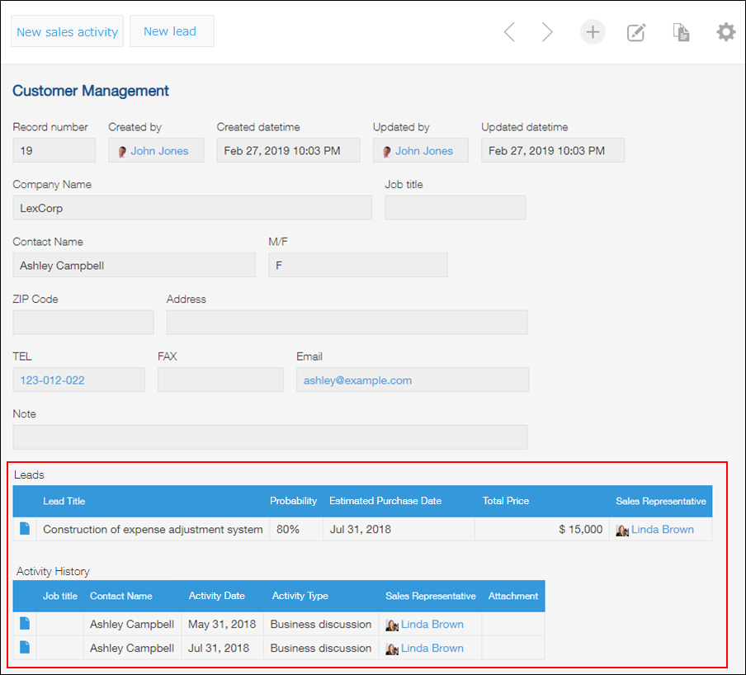
Task: Click the New lead button
Action: [171, 31]
